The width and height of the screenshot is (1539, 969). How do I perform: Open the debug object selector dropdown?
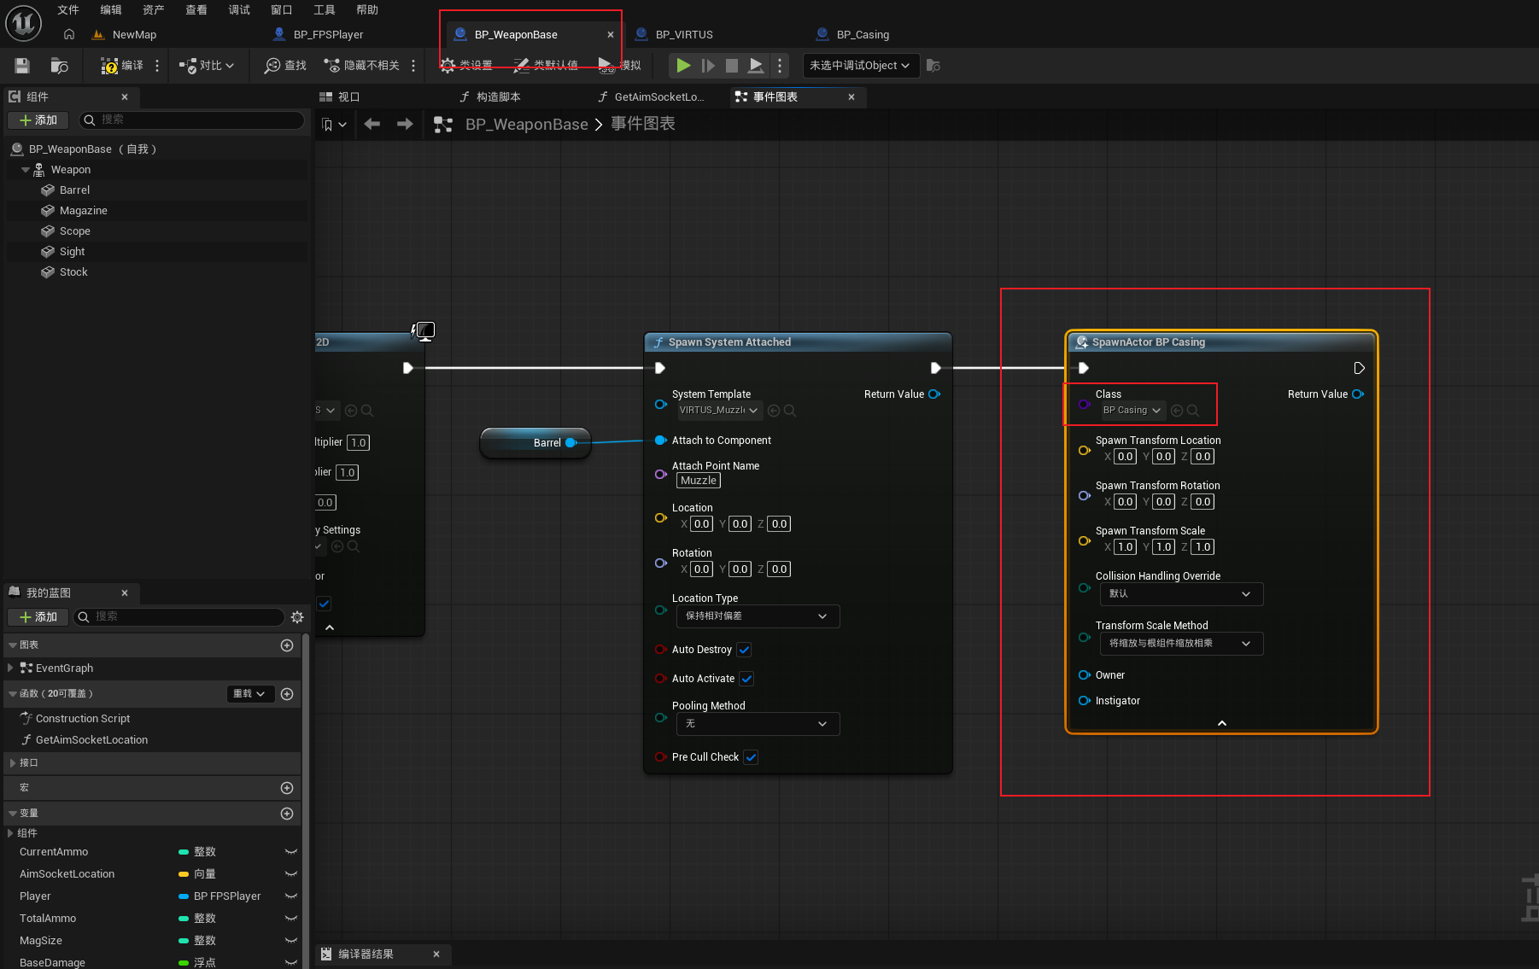pyautogui.click(x=861, y=66)
